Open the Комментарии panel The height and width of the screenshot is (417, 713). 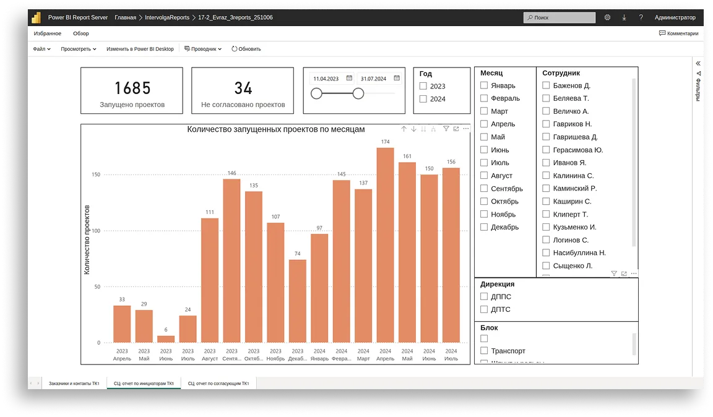pyautogui.click(x=678, y=33)
